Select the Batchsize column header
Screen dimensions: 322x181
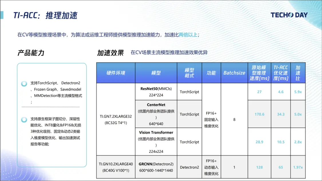[x=234, y=73]
